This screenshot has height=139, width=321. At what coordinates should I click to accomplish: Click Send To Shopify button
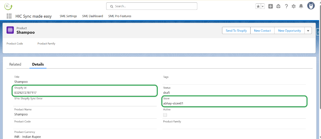click(x=236, y=31)
